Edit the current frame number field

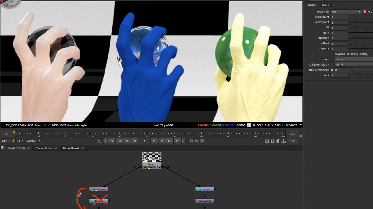pyautogui.click(x=144, y=141)
